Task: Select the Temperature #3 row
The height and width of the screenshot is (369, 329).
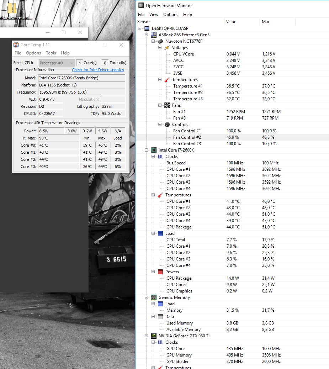Action: [x=232, y=99]
